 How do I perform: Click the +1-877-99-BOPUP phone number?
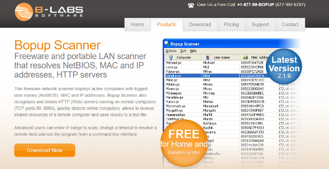pos(256,5)
